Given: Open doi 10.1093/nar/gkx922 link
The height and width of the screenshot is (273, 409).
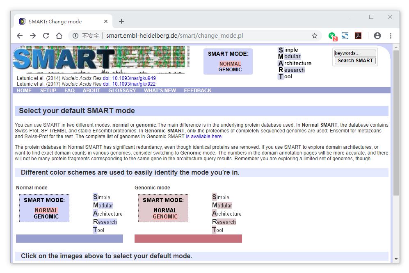Looking at the screenshot, I should tap(129, 84).
